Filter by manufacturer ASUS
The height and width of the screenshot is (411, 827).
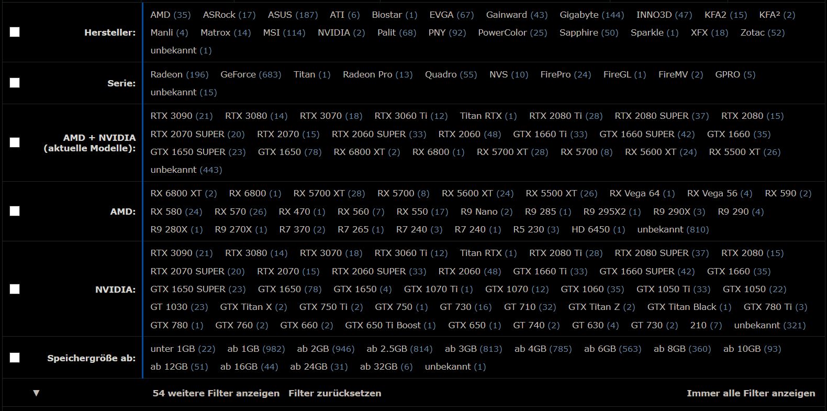(x=292, y=15)
